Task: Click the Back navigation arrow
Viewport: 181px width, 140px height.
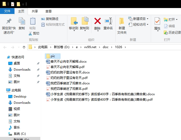Action: (5, 47)
